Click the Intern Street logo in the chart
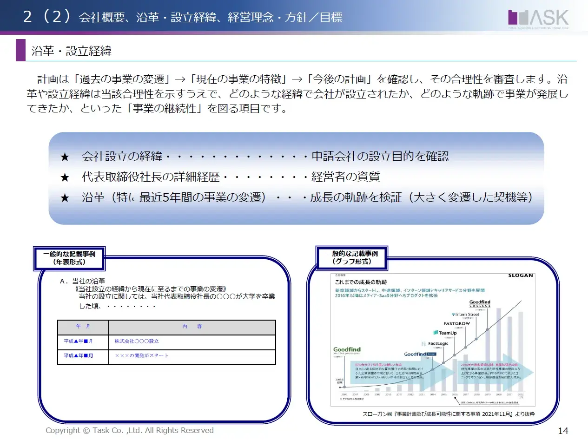Screen dimensions: 588x440 coord(465,315)
